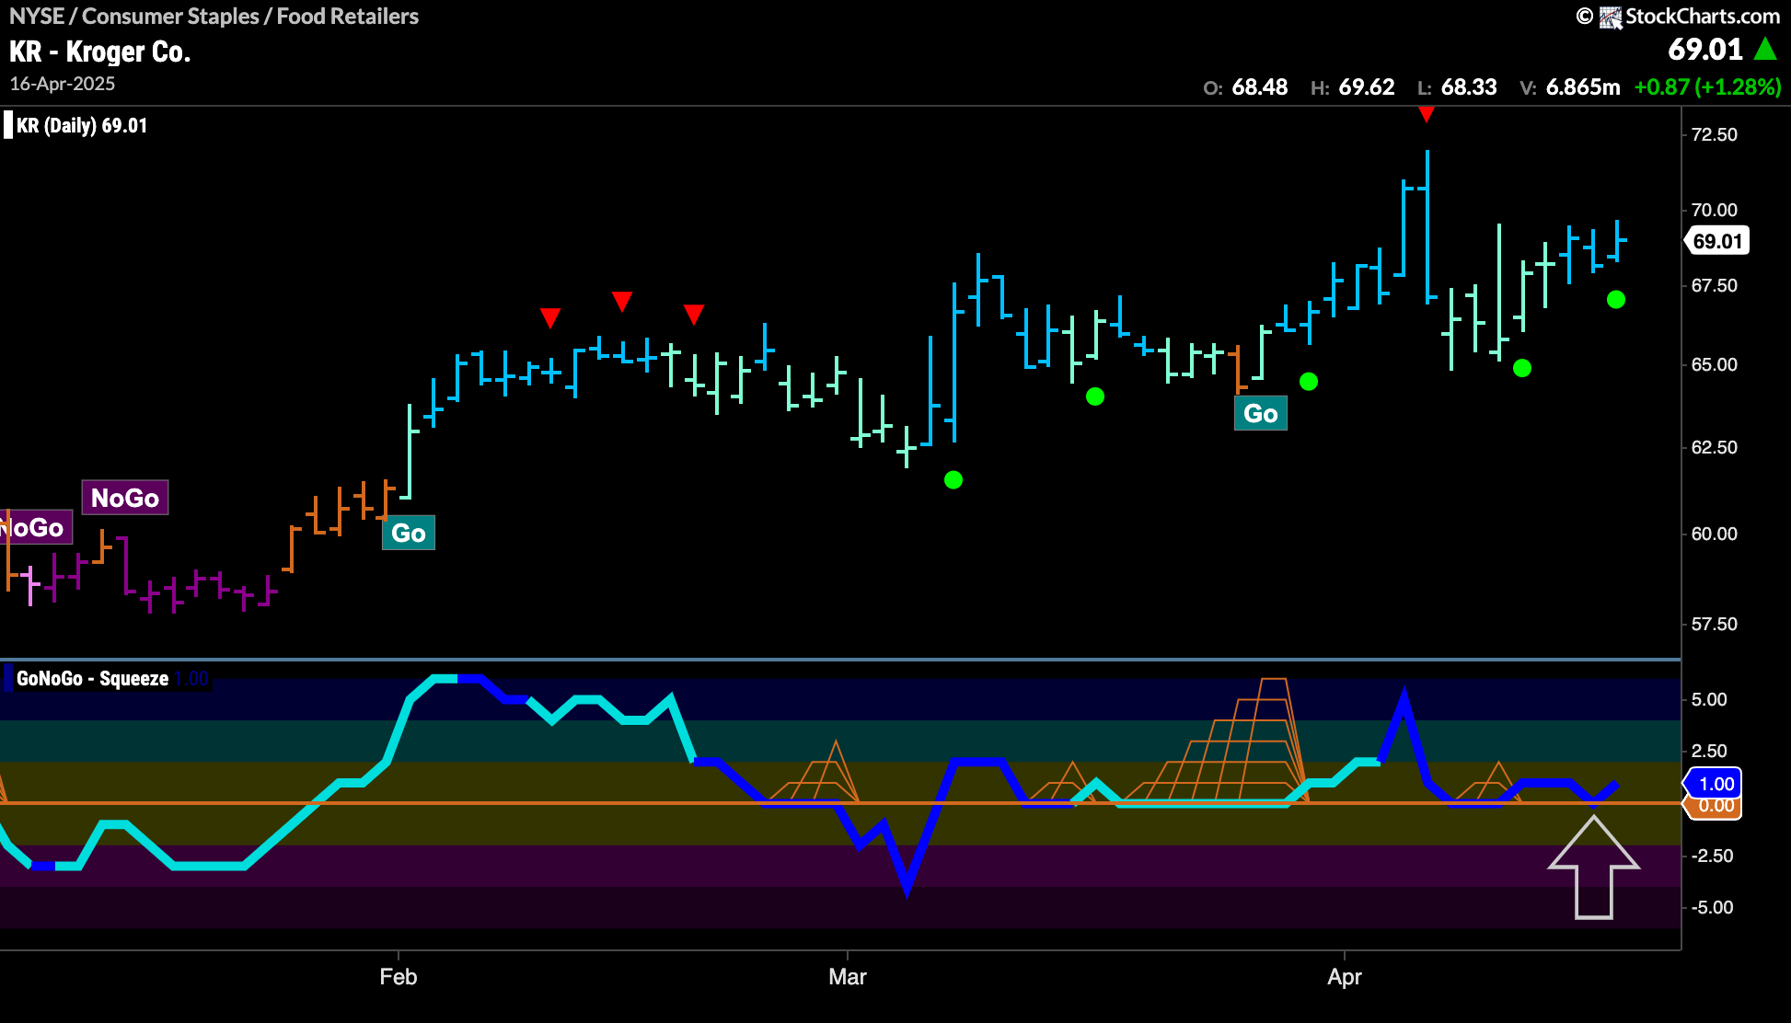Screen dimensions: 1791x1023
Task: Click the 'Mar' label on time axis
Action: [847, 976]
